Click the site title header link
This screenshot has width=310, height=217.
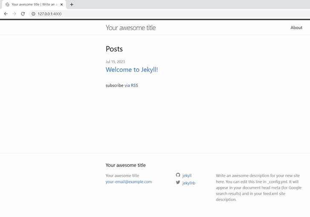131,28
